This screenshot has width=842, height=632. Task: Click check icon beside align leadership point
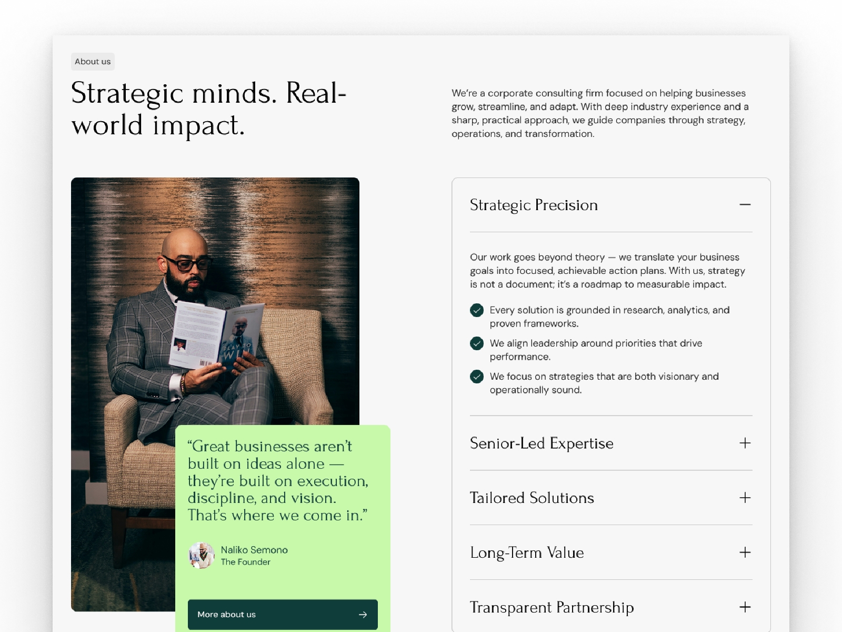(477, 343)
